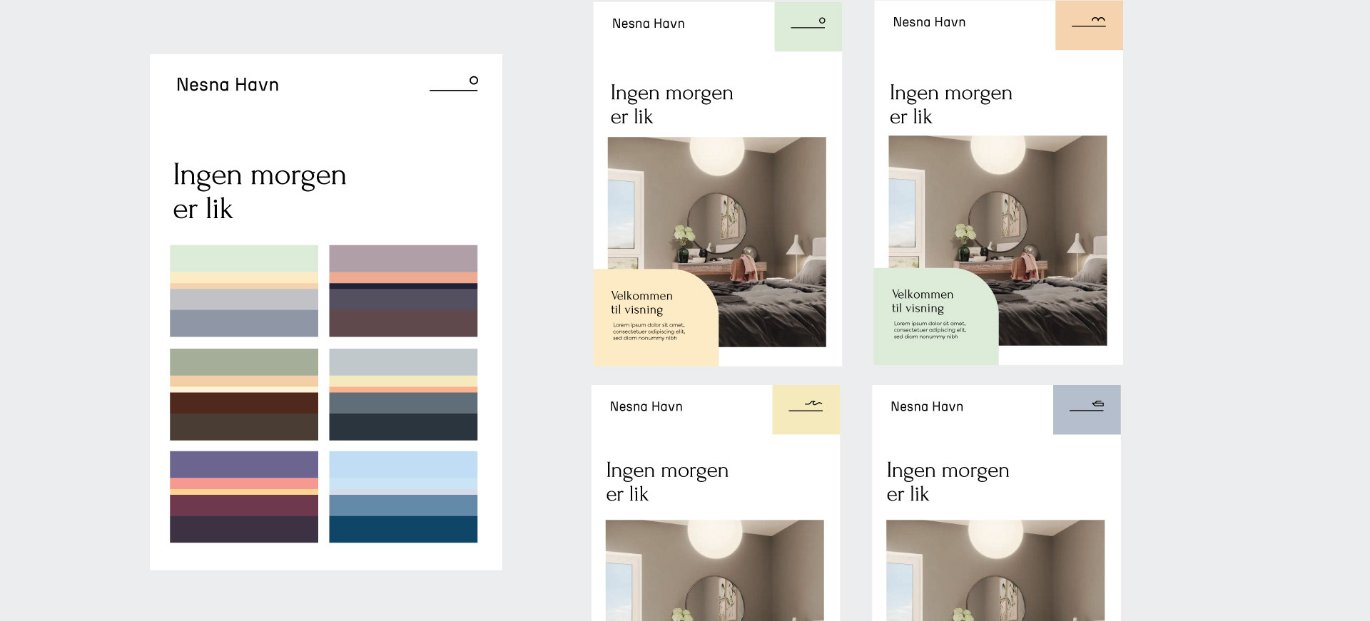The width and height of the screenshot is (1370, 621).
Task: Select the light gray and dark slate palette swatch
Action: click(x=403, y=394)
